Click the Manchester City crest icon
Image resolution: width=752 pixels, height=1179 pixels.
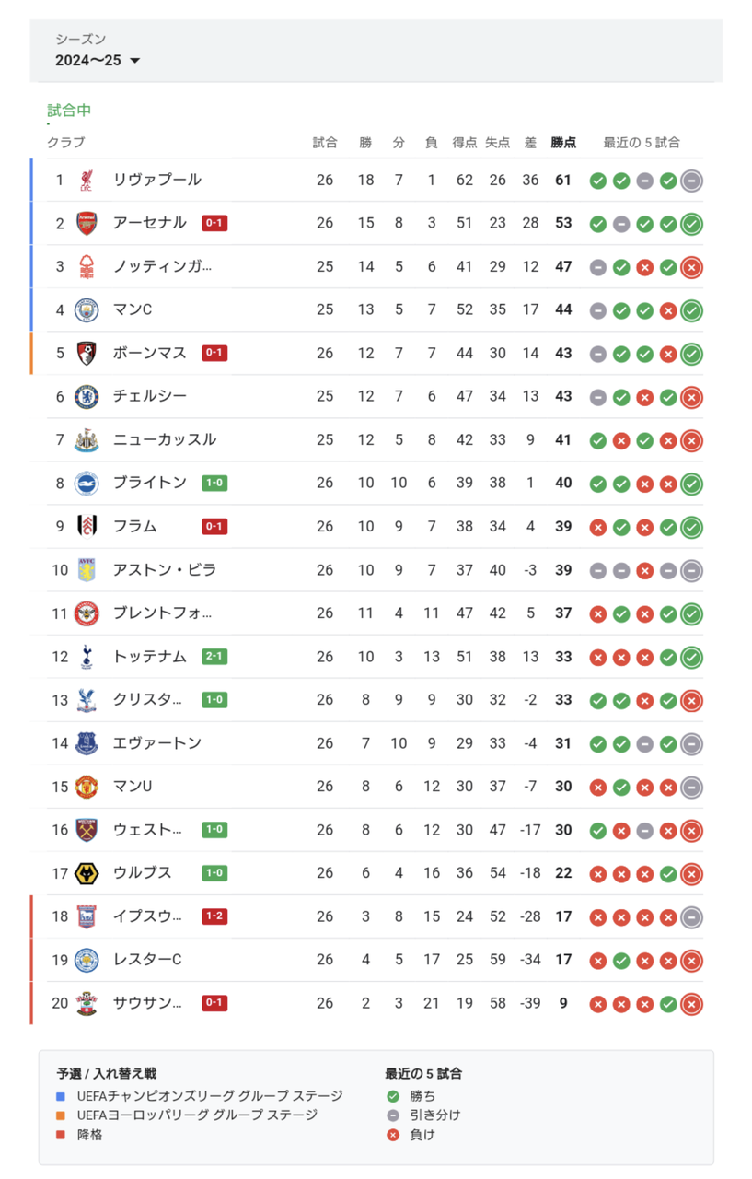(x=87, y=309)
